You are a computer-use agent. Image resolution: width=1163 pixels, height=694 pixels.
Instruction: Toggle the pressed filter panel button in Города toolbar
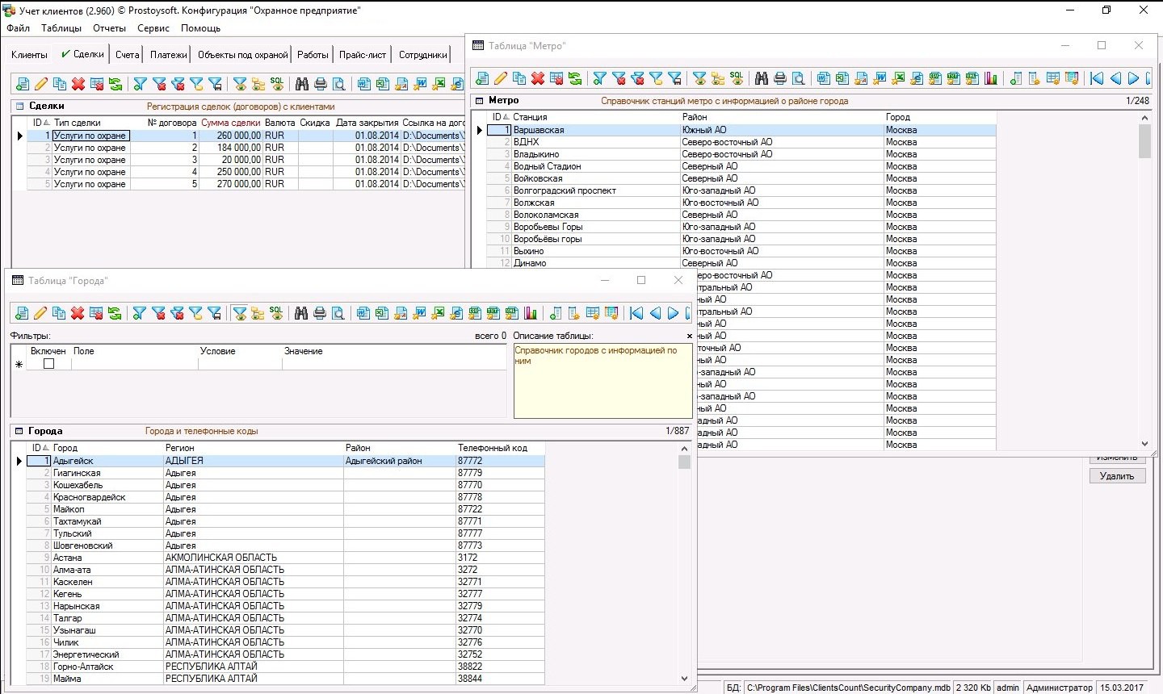coord(240,313)
